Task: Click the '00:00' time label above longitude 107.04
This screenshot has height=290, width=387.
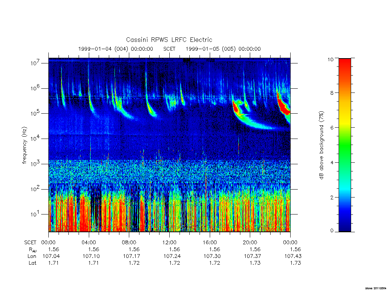Action: [x=48, y=242]
